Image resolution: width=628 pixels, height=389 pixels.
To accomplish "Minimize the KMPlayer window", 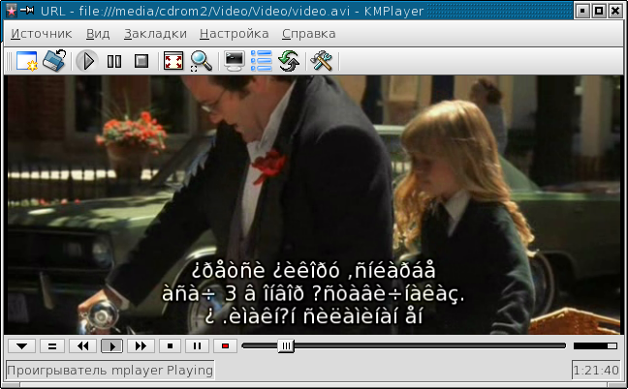I will click(582, 11).
